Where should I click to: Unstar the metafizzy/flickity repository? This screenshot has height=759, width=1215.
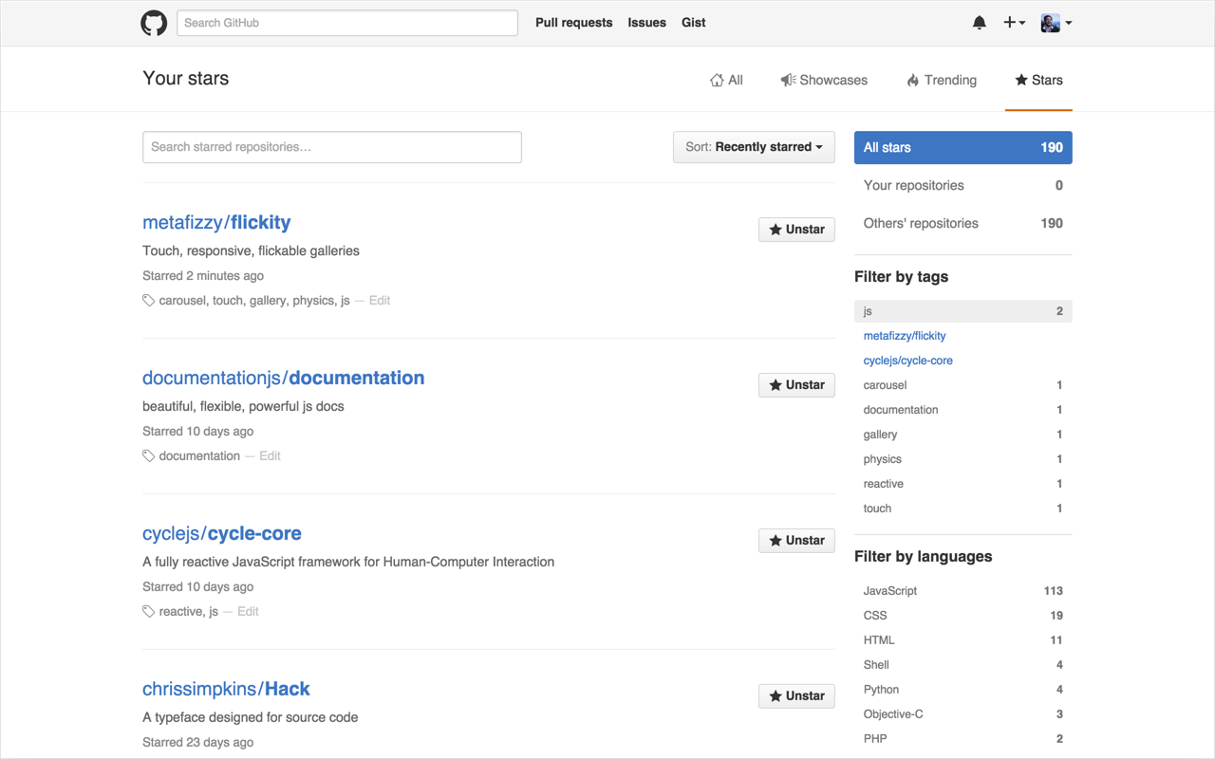(795, 229)
